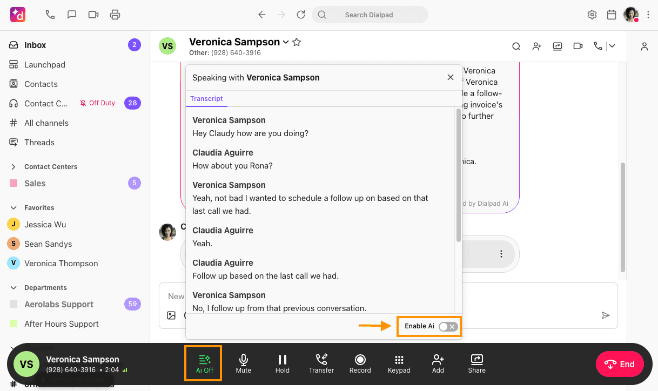Screen dimensions: 658x391
Task: Star Veronica Sampson as favorite
Action: [296, 42]
